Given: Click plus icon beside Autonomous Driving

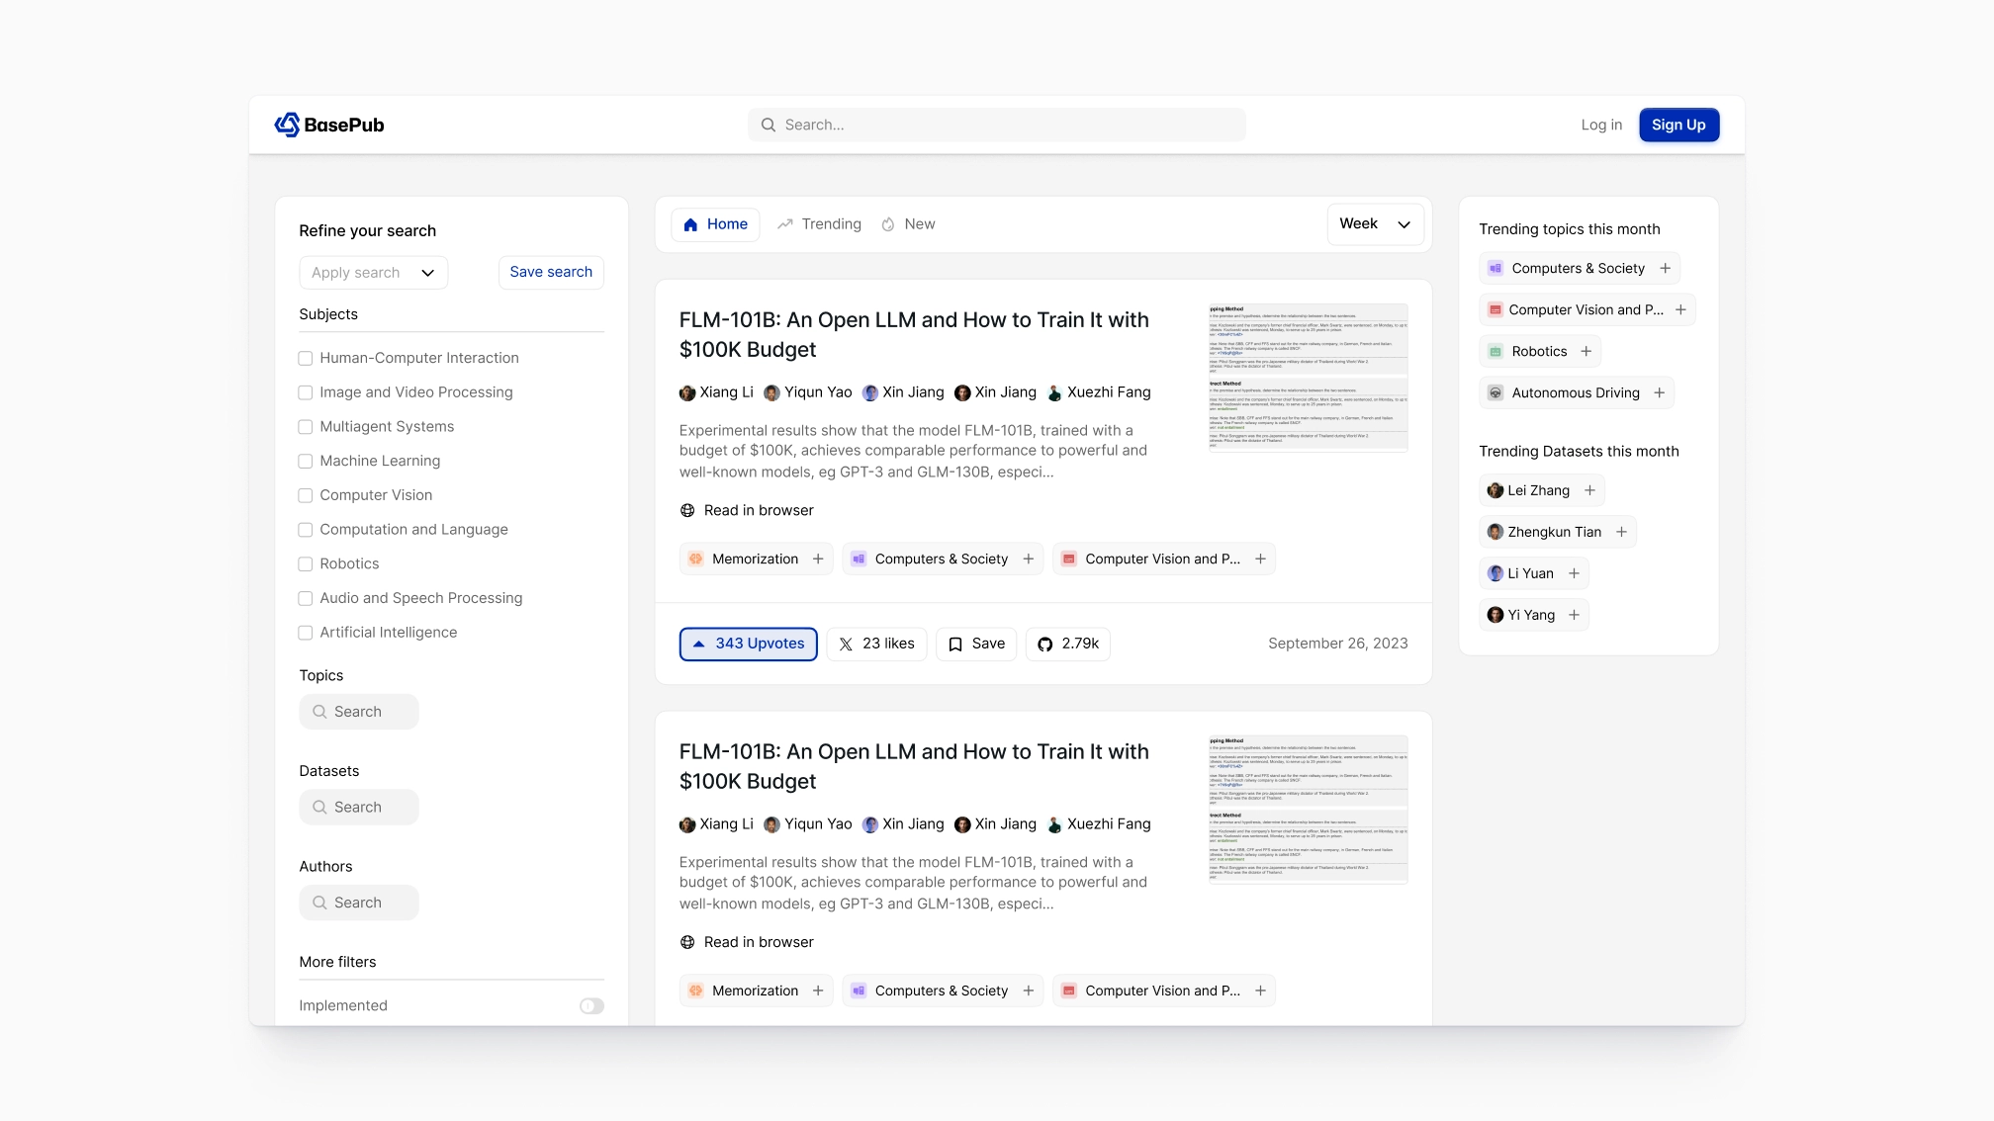Looking at the screenshot, I should point(1660,393).
